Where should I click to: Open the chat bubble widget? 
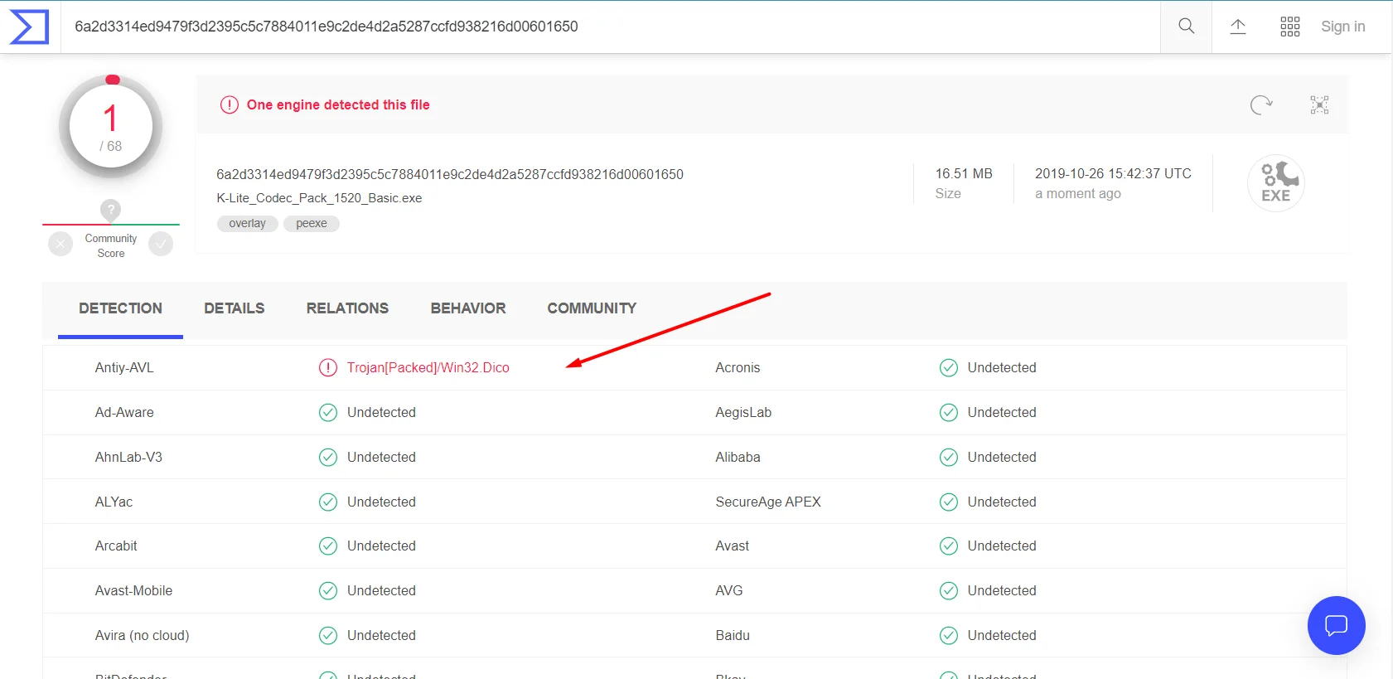click(x=1335, y=625)
